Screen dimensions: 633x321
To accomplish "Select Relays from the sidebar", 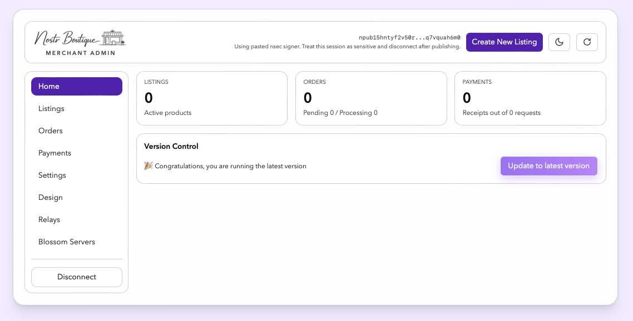I will click(49, 219).
